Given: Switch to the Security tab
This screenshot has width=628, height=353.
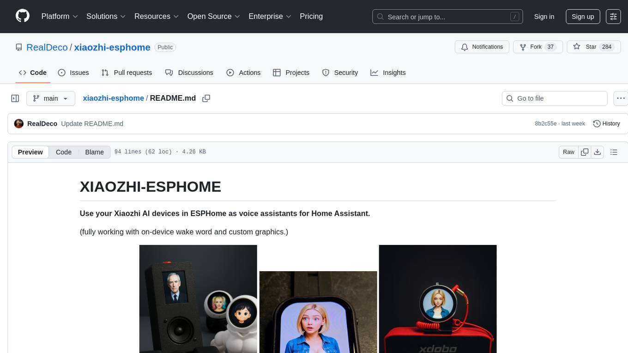Looking at the screenshot, I should [x=340, y=73].
